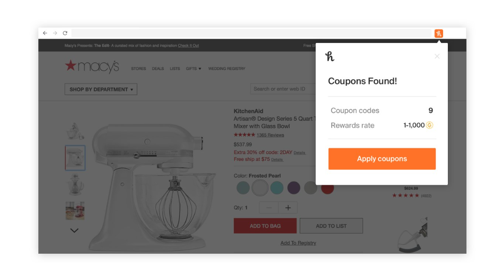Image resolution: width=502 pixels, height=277 pixels.
Task: Open the Gifts dropdown menu
Action: pyautogui.click(x=193, y=69)
